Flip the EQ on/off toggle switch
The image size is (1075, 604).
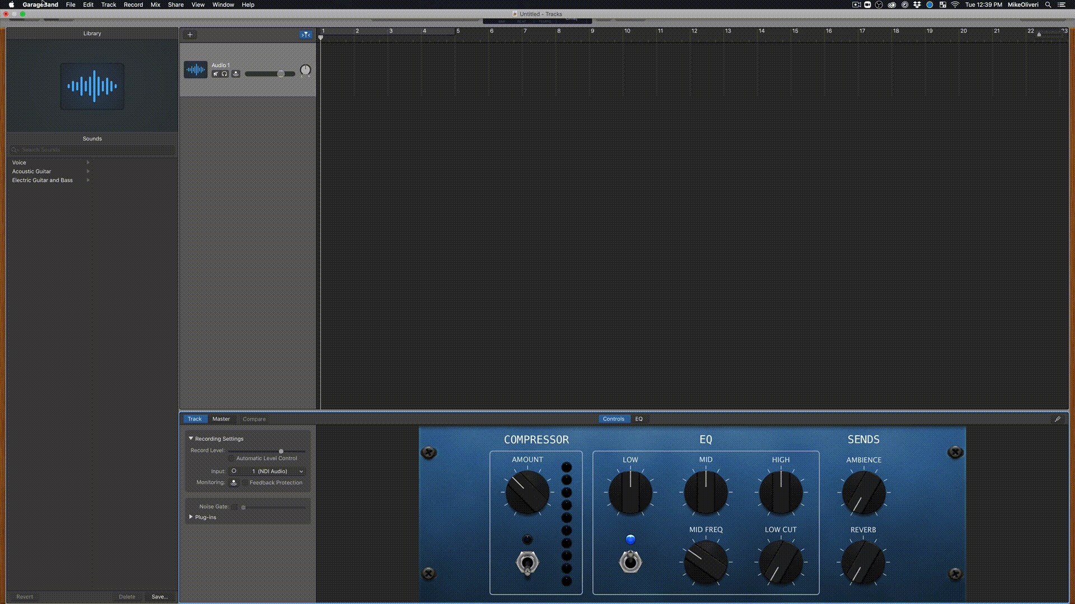[630, 561]
